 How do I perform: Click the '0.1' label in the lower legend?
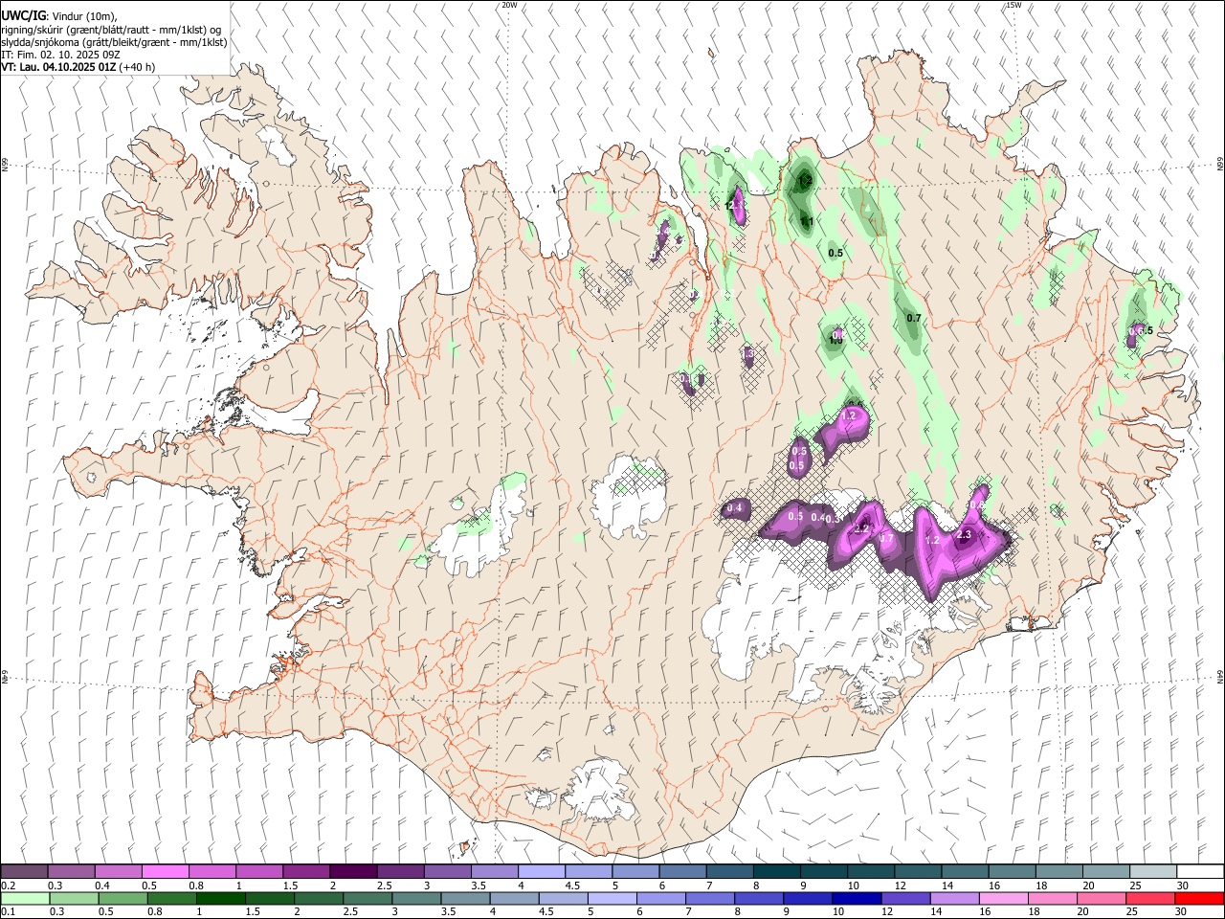[8, 912]
